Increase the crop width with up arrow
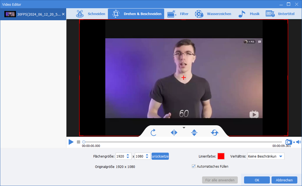This screenshot has height=186, width=302. [x=128, y=155]
